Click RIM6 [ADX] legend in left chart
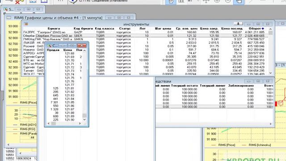 pyautogui.click(x=28, y=125)
